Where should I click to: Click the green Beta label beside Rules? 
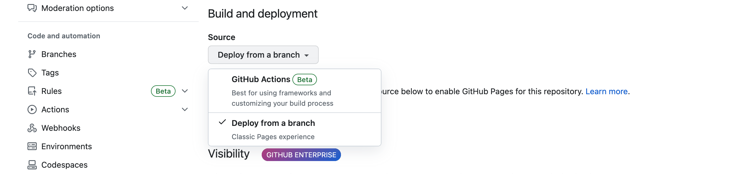pos(163,91)
